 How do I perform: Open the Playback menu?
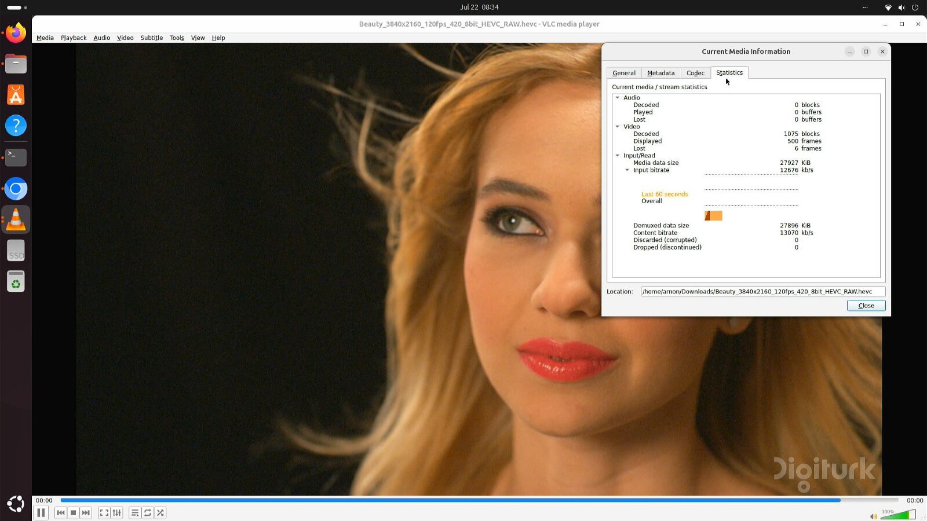tap(74, 38)
